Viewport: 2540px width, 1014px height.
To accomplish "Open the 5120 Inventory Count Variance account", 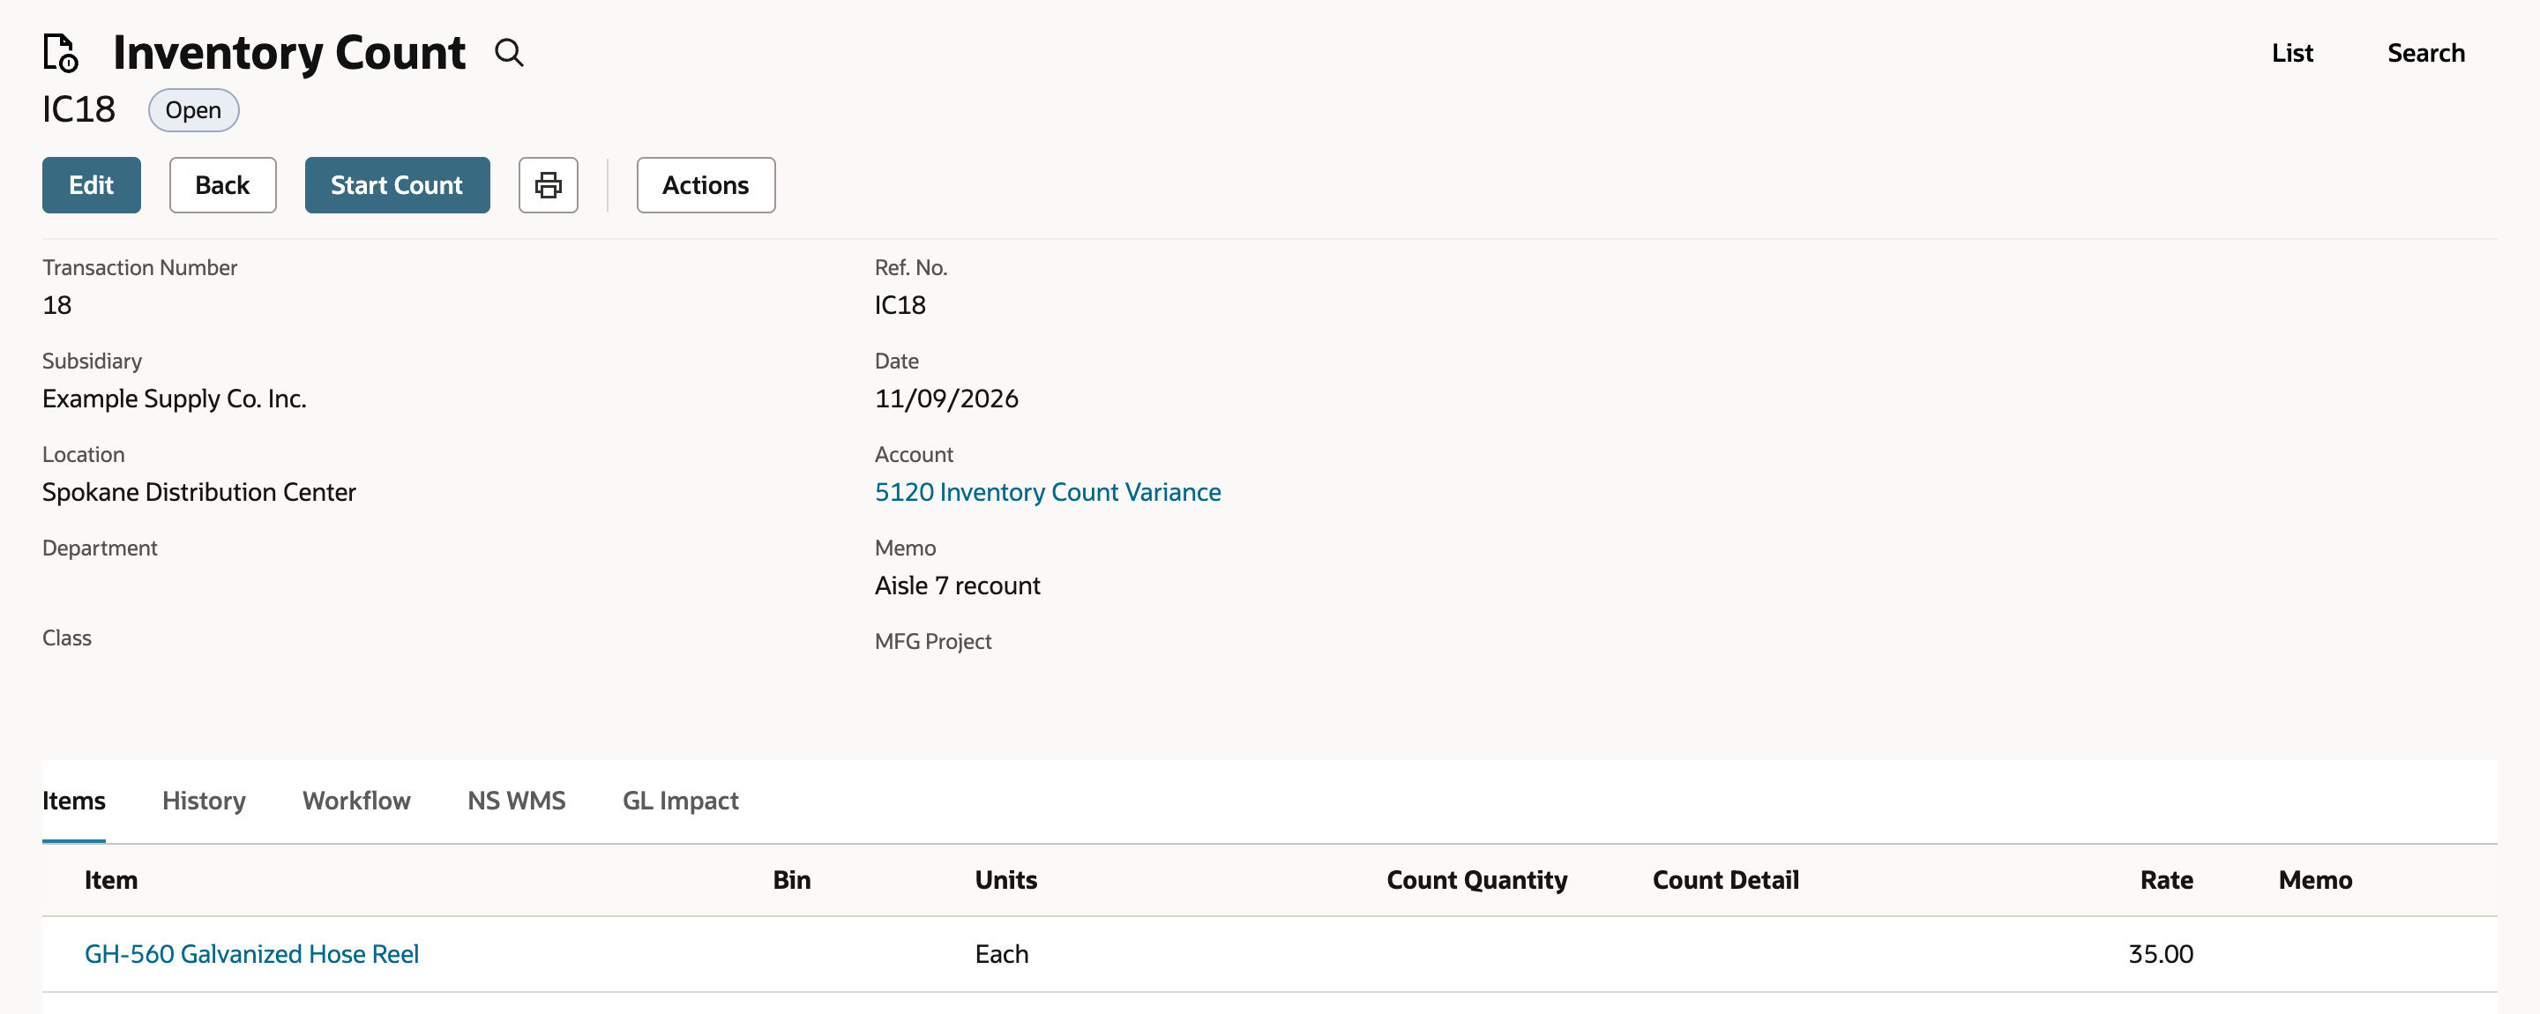I will [x=1047, y=492].
